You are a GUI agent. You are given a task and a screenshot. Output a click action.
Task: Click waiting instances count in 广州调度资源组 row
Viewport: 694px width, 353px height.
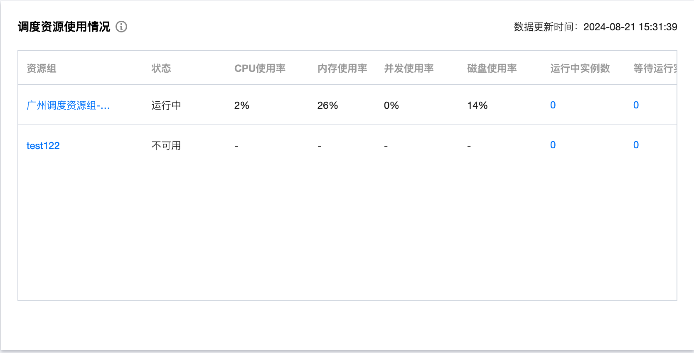point(636,105)
